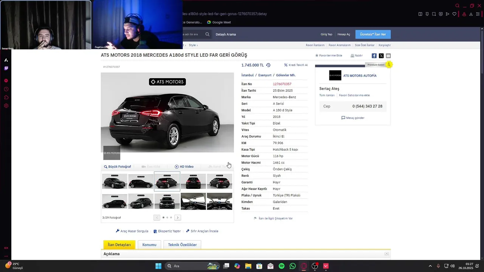This screenshot has width=484, height=272.
Task: Open the sidebar Settings gear icon
Action: 6,106
